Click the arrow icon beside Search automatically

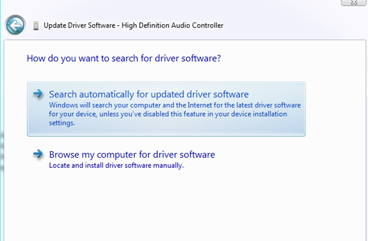39,94
